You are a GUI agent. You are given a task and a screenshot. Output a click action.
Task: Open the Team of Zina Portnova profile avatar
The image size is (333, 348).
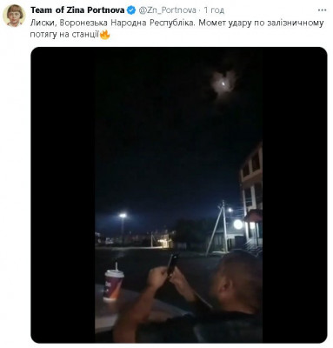(14, 16)
